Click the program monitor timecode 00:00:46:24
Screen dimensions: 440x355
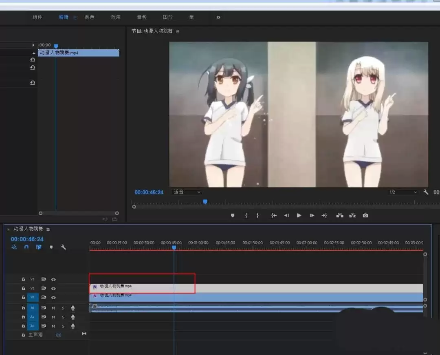pos(149,192)
